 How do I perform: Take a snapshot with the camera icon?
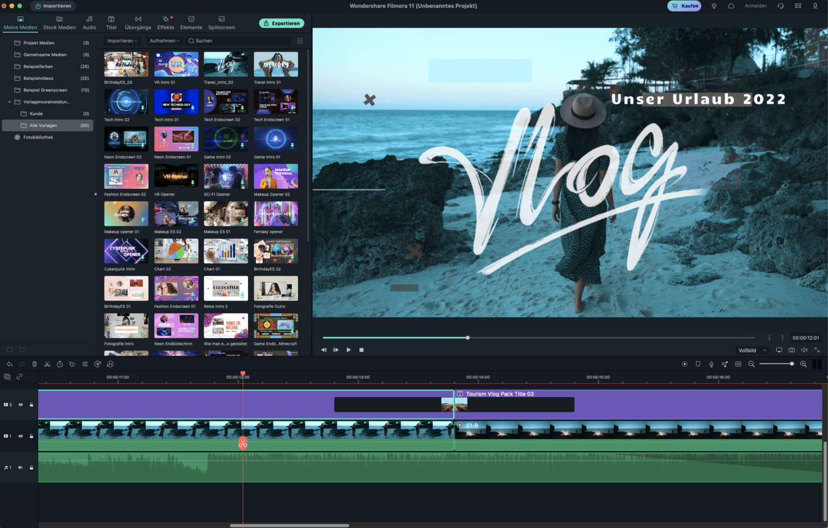point(791,350)
